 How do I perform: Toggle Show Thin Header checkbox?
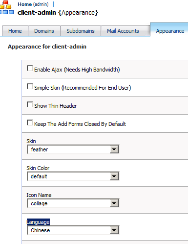pos(30,105)
